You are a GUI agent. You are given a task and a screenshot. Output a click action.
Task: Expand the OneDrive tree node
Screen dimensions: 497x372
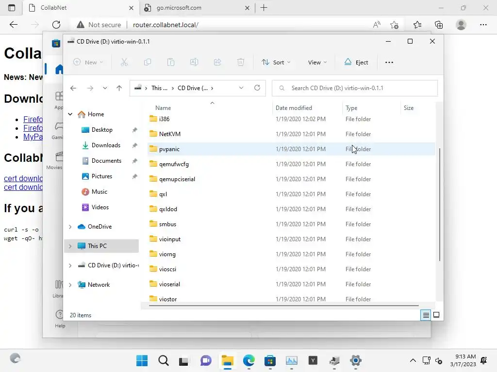point(70,227)
